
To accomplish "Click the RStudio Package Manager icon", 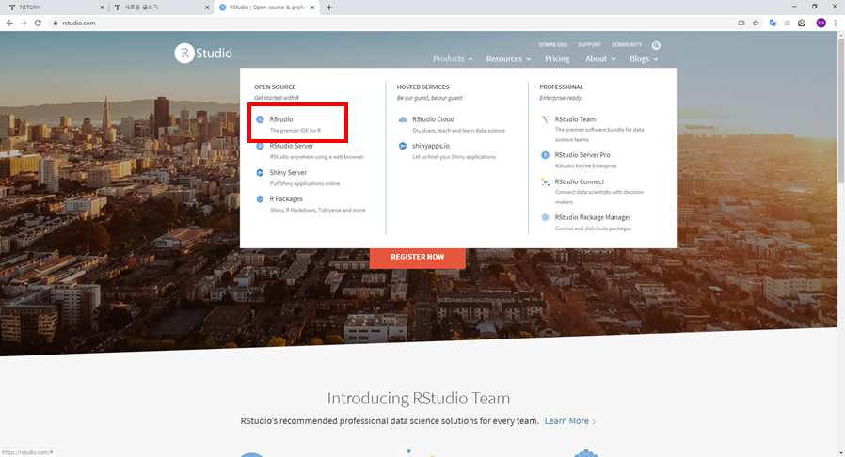I will (x=546, y=217).
